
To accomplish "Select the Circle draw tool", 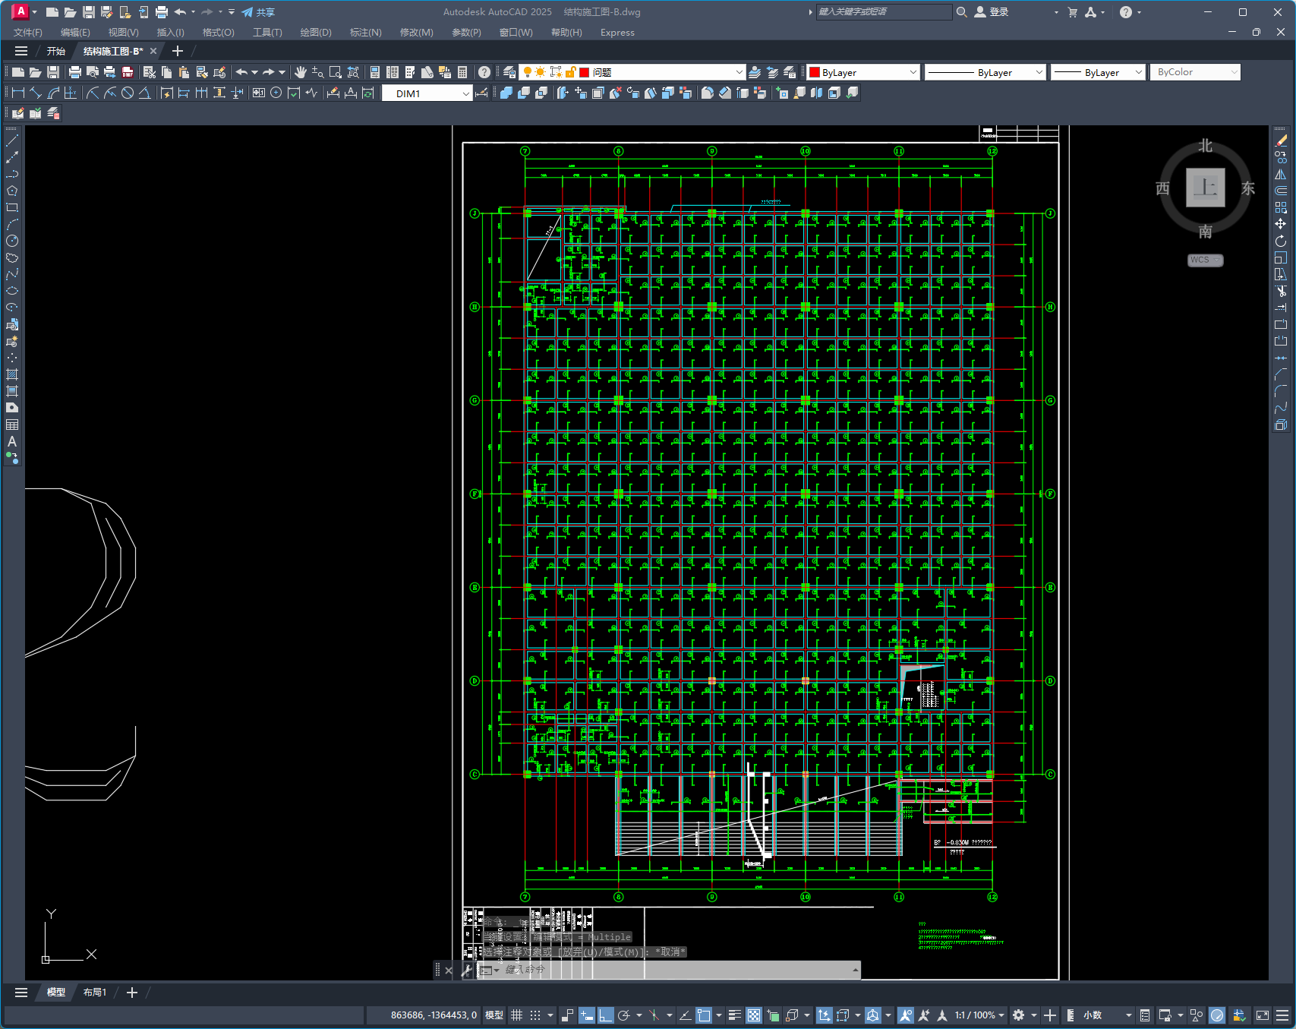I will click(12, 241).
